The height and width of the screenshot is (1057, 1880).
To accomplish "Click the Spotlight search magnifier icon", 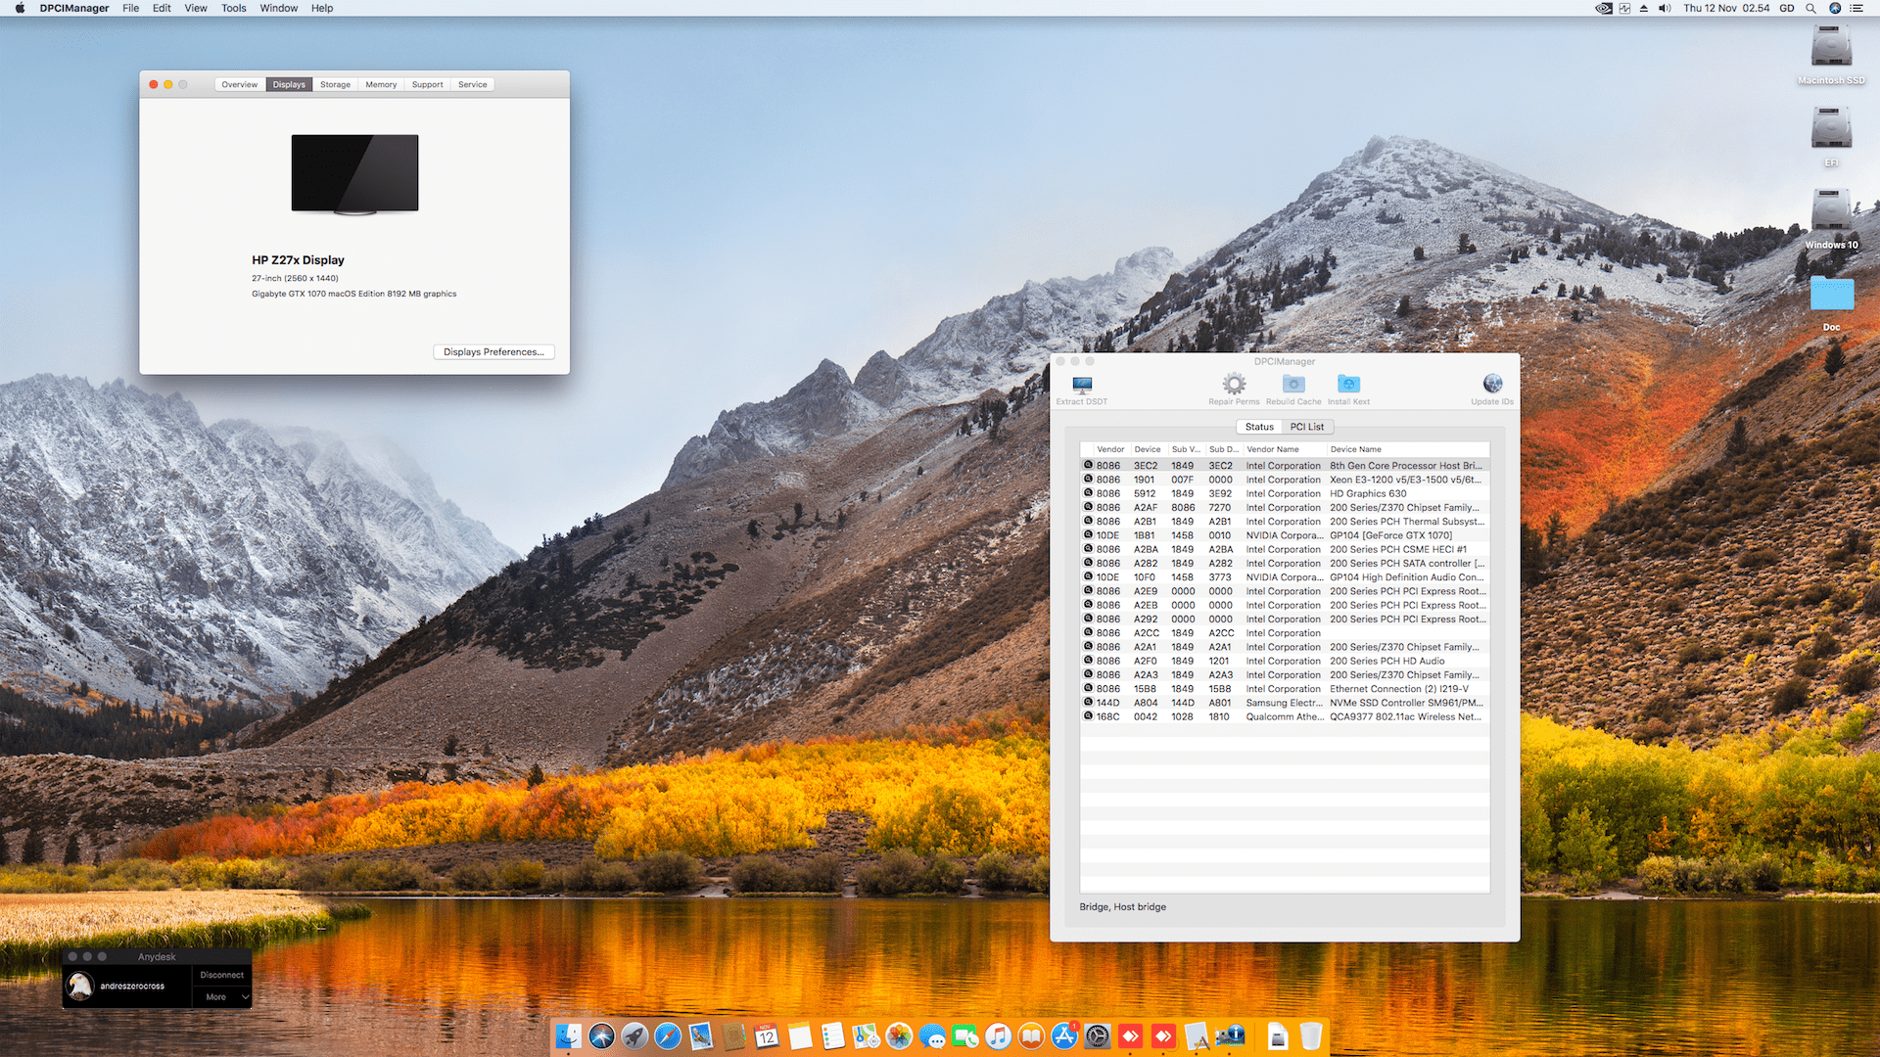I will (1811, 8).
